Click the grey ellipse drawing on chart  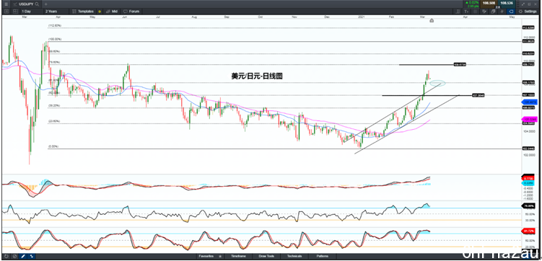coord(437,83)
